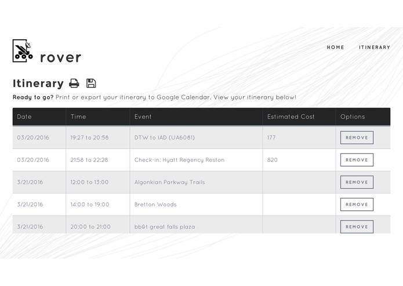Viewport: 403px width, 286px height.
Task: Remove Algonkian Parkway Trails event
Action: 357,182
